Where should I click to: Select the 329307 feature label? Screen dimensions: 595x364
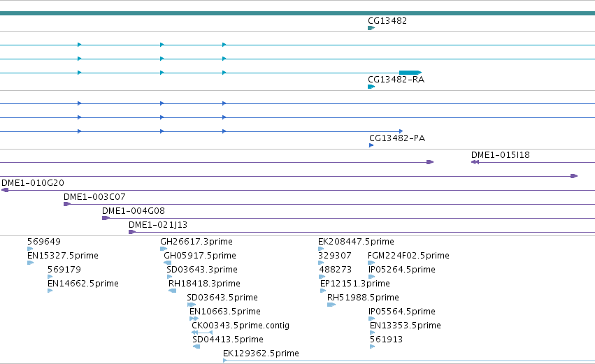(335, 256)
